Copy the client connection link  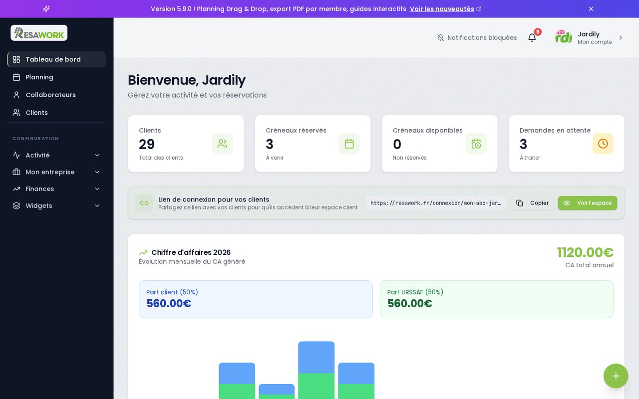[532, 203]
